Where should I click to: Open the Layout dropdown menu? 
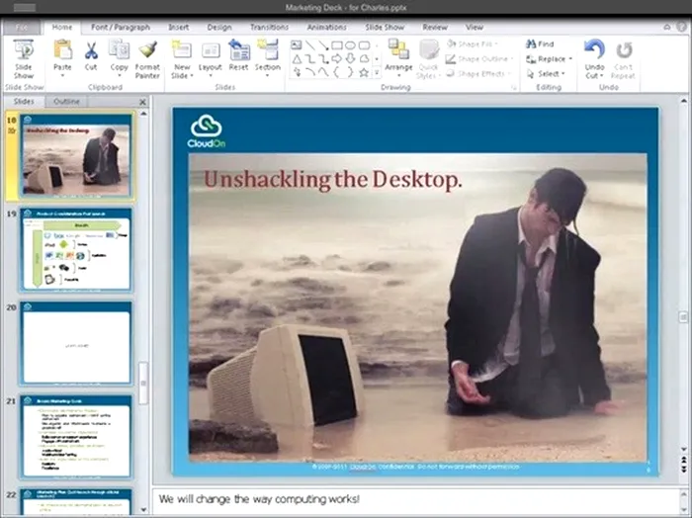pos(210,74)
